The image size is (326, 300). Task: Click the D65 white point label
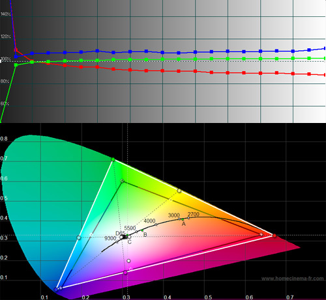coord(120,233)
